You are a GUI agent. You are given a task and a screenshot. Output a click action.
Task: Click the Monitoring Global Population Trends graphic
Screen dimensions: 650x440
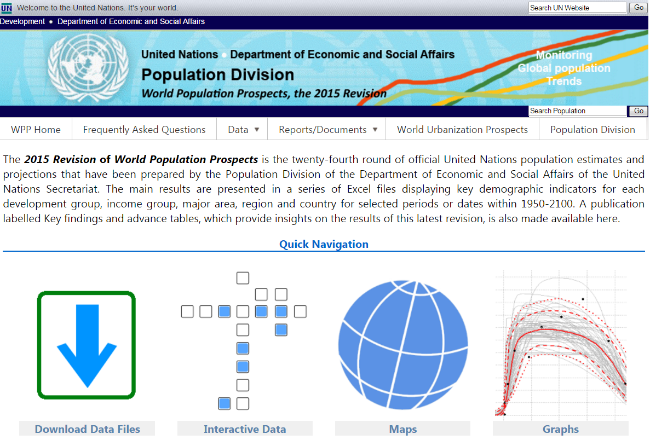coord(563,69)
